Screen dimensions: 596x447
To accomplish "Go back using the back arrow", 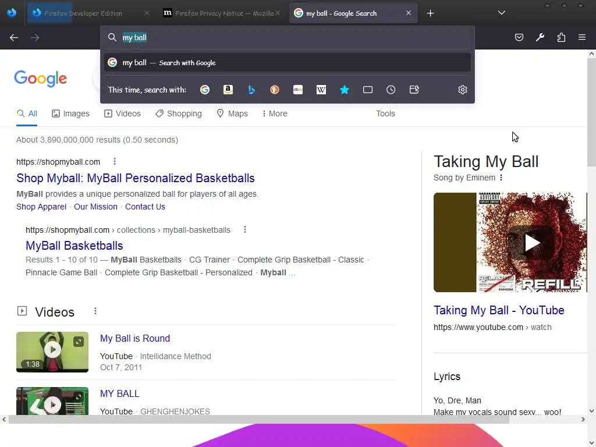I will tap(14, 37).
